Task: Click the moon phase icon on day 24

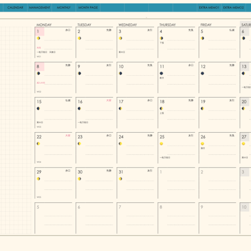Action: (120, 144)
